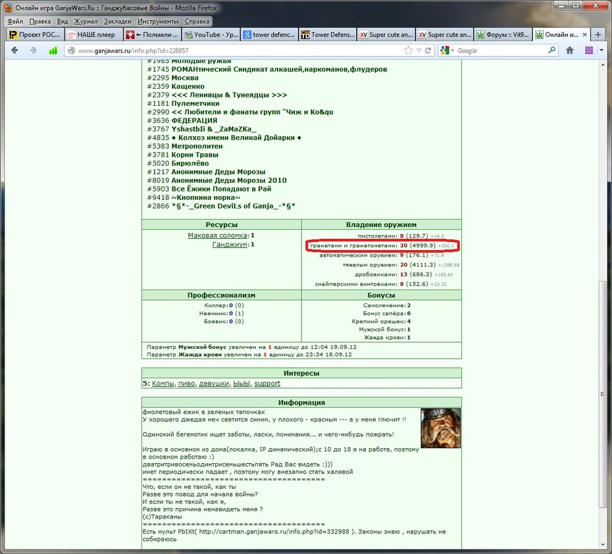612x554 pixels.
Task: Open the Инструменты menu
Action: [158, 22]
